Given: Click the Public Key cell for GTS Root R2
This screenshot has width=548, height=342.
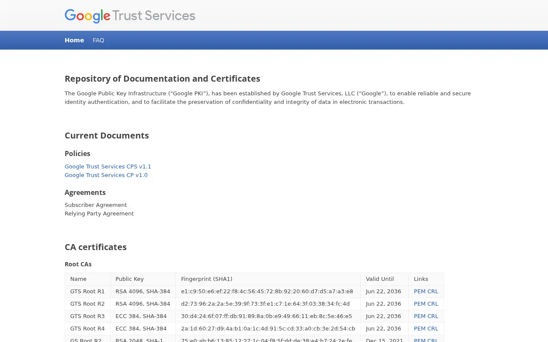Looking at the screenshot, I should (x=143, y=304).
